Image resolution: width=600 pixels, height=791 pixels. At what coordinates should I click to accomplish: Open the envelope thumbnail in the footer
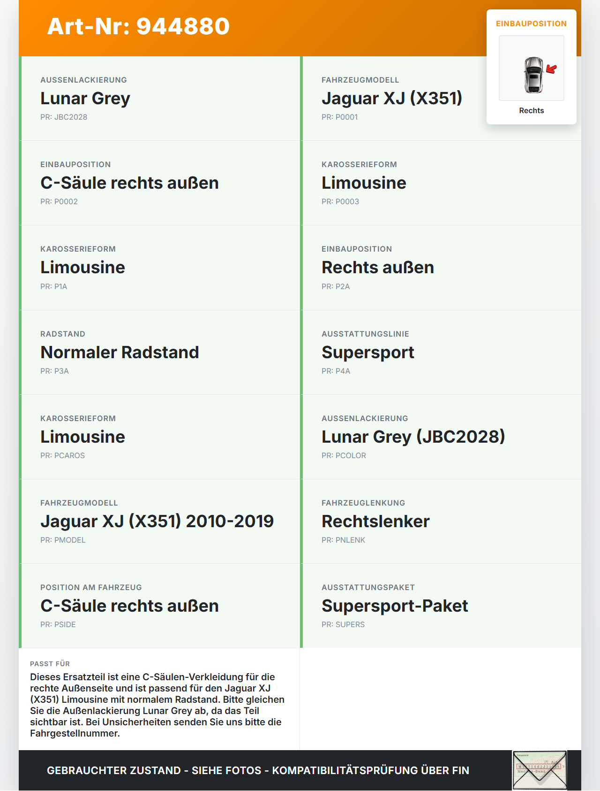(540, 770)
